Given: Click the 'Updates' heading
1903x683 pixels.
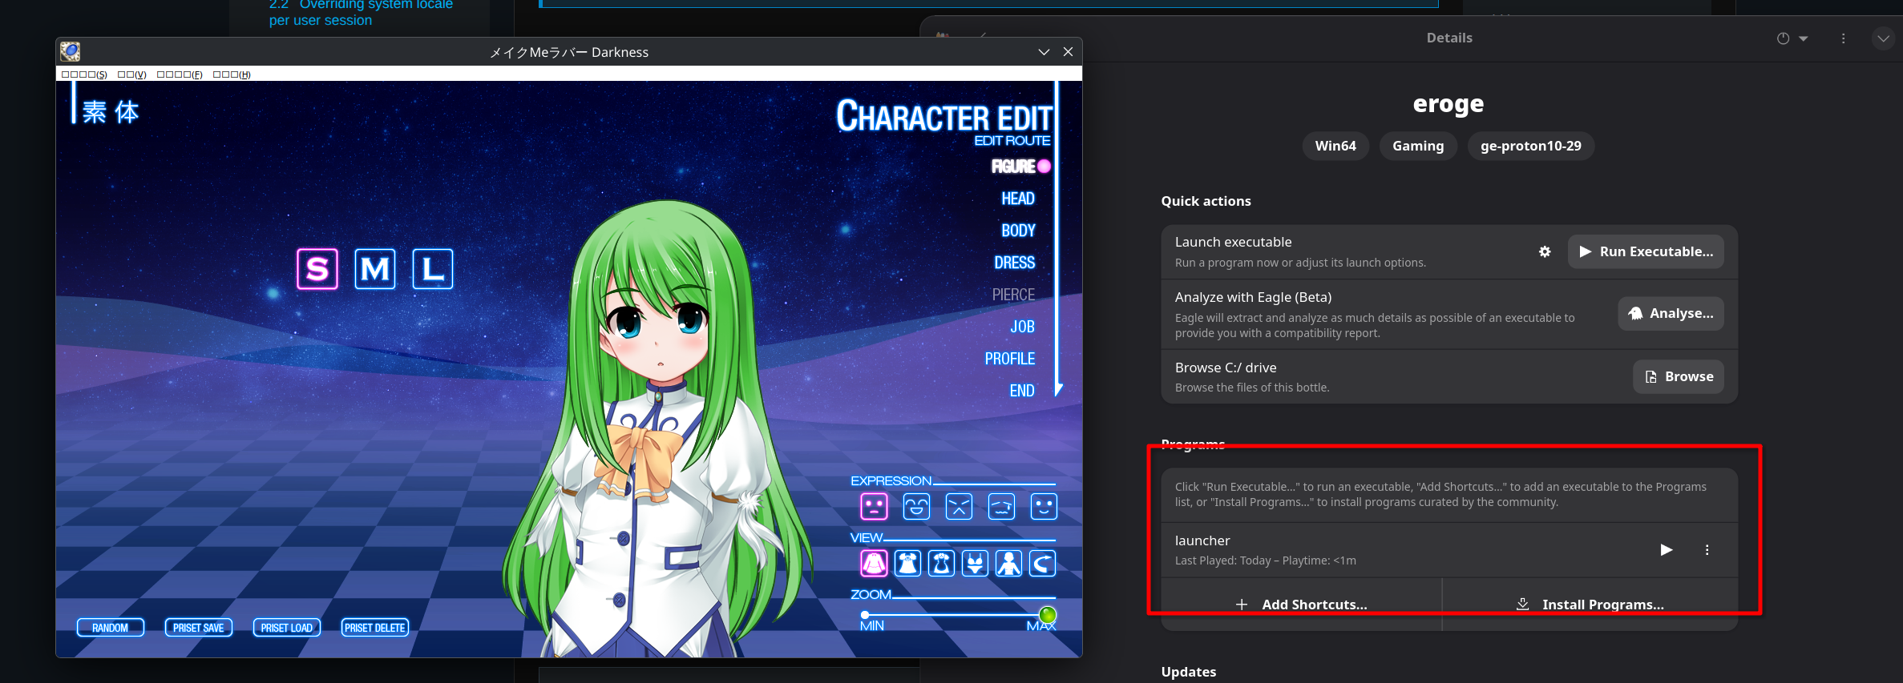Looking at the screenshot, I should (1189, 672).
